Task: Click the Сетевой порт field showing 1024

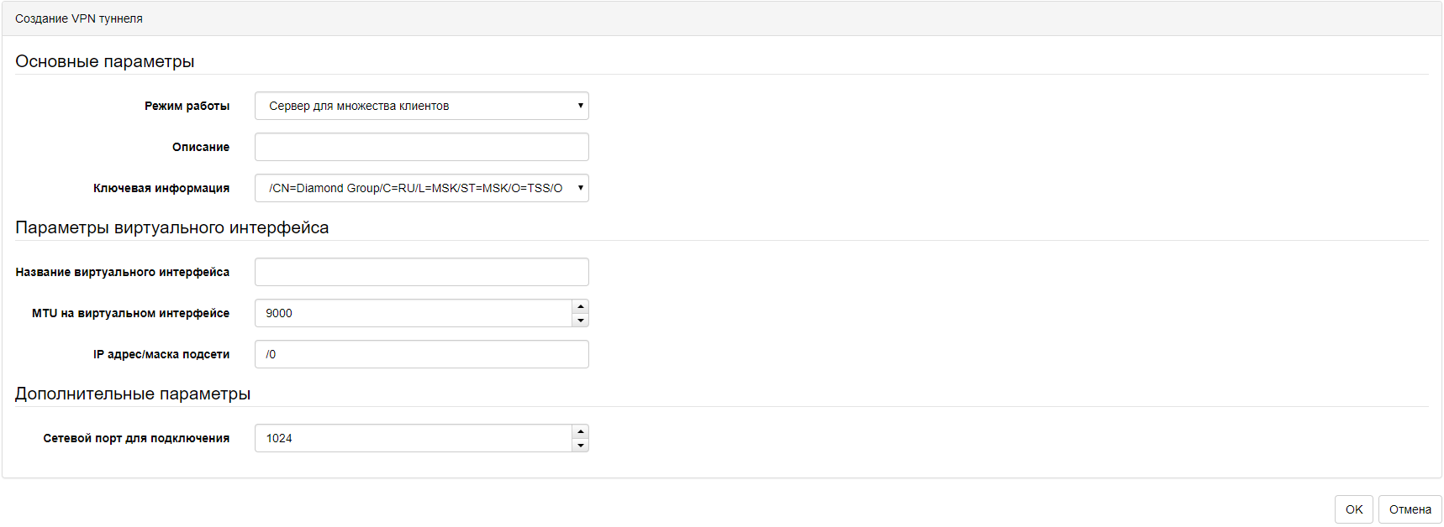Action: 413,438
